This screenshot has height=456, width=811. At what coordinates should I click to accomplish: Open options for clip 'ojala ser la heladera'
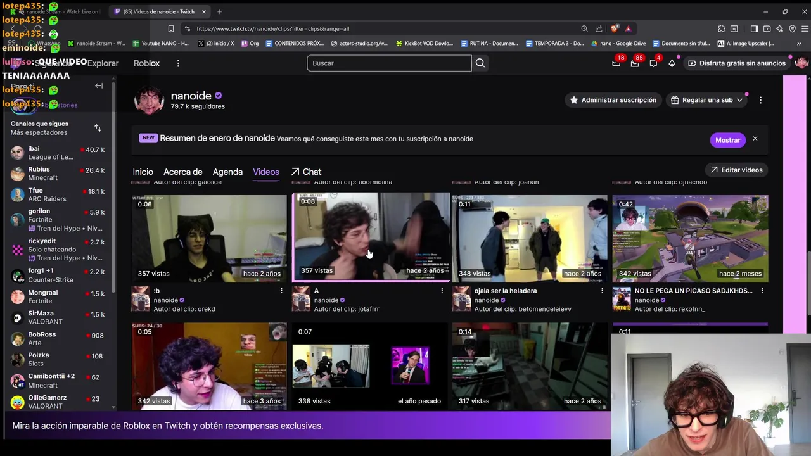[x=602, y=291]
